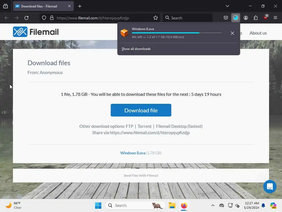Save page to Pocket icon
Viewport: 282px width, 212px height.
click(226, 18)
